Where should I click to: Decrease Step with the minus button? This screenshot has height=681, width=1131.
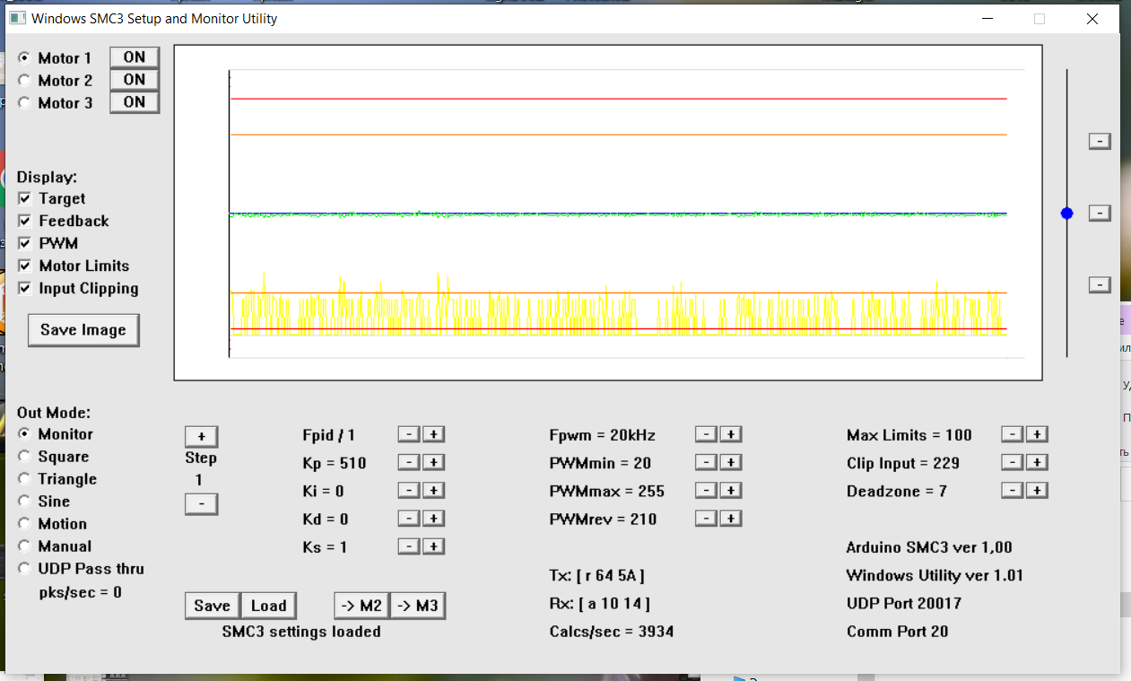(x=201, y=504)
